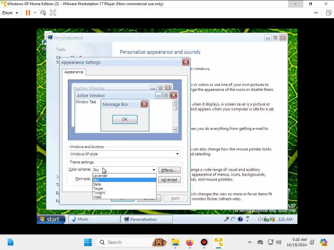334x250 pixels.
Task: Open the XP start menu
Action: pos(51,219)
